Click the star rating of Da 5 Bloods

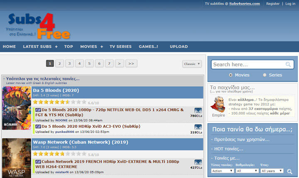coord(59,102)
